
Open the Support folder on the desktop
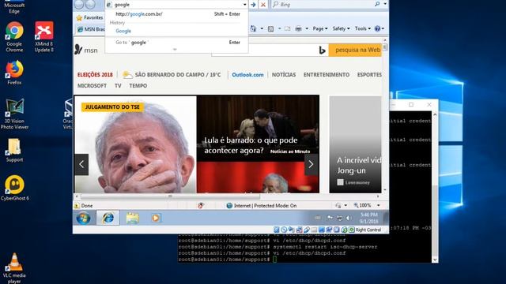click(x=14, y=150)
